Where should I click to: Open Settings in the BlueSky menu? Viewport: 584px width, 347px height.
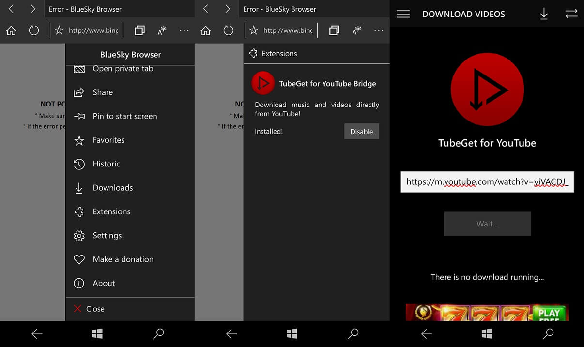pos(130,235)
